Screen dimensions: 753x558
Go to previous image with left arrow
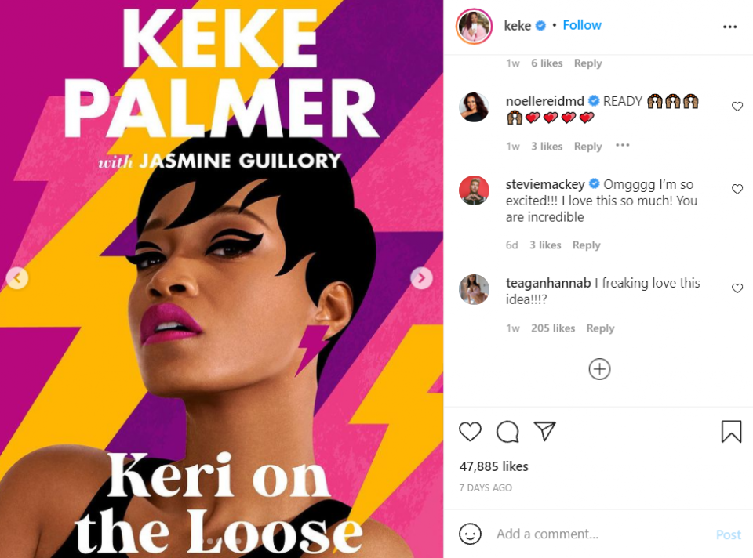pyautogui.click(x=17, y=277)
